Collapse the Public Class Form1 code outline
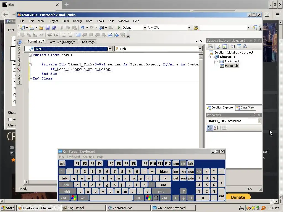 tap(30, 55)
